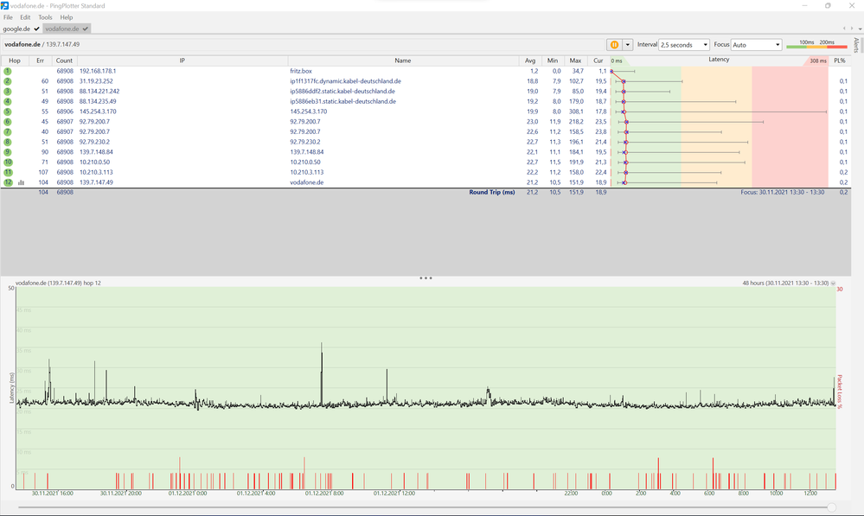Click the hop 10 green circle icon

[x=8, y=162]
